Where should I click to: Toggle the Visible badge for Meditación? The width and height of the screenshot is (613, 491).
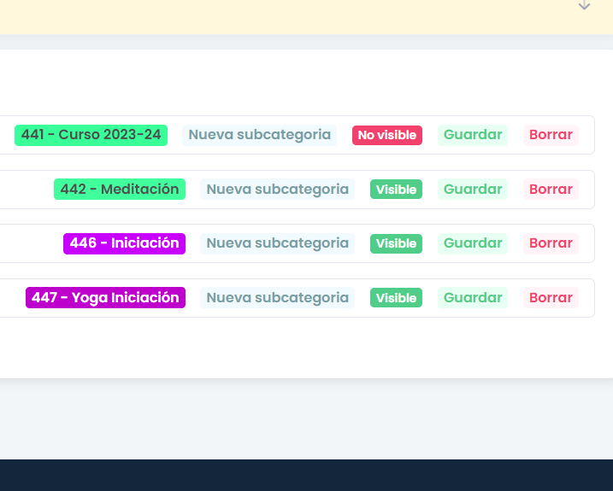(396, 190)
